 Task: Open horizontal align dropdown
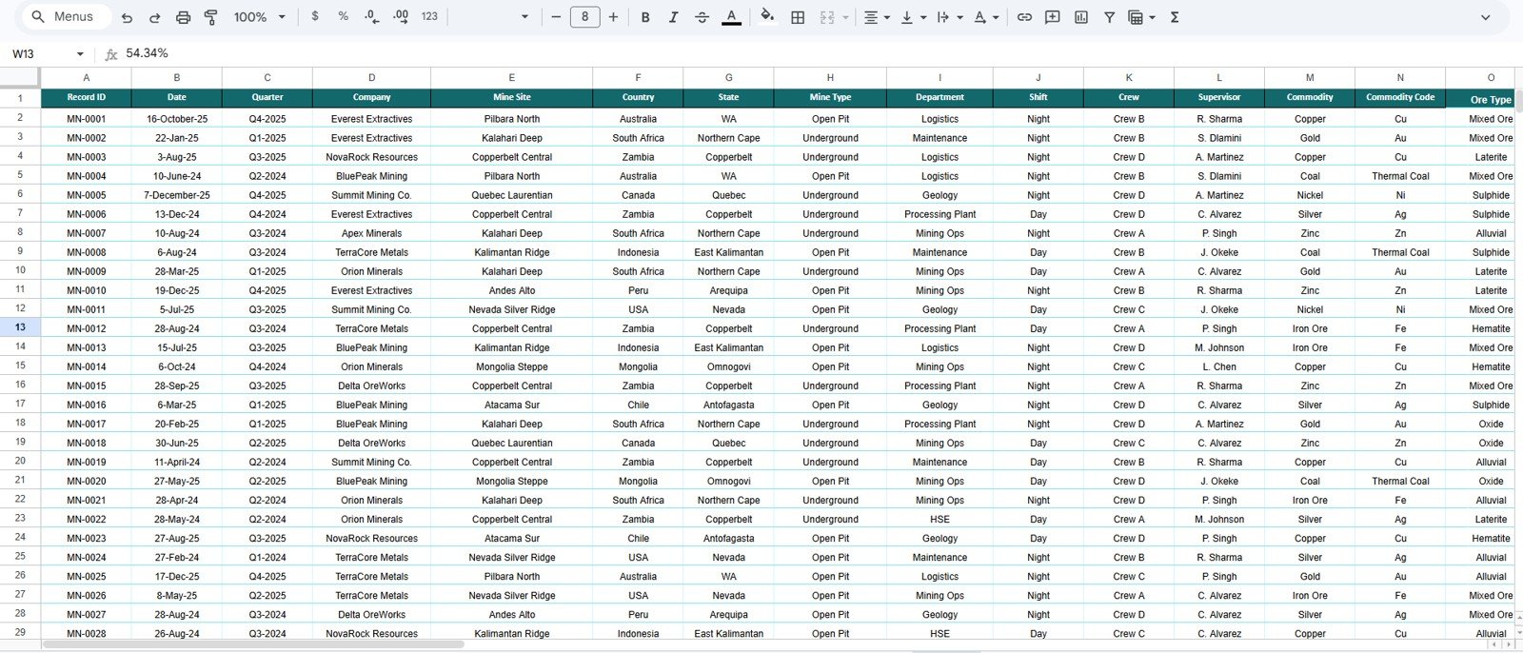pyautogui.click(x=877, y=17)
